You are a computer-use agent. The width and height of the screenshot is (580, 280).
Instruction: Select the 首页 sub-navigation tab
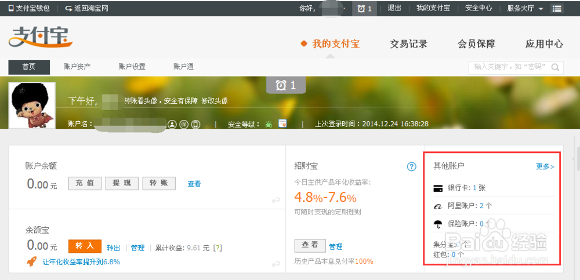29,67
